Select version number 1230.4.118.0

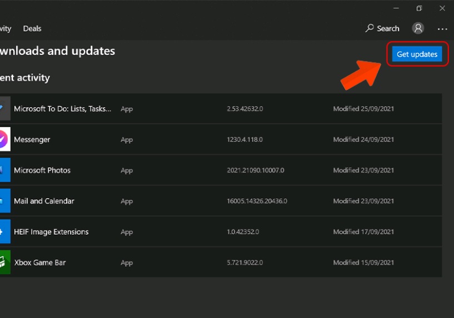tap(245, 140)
